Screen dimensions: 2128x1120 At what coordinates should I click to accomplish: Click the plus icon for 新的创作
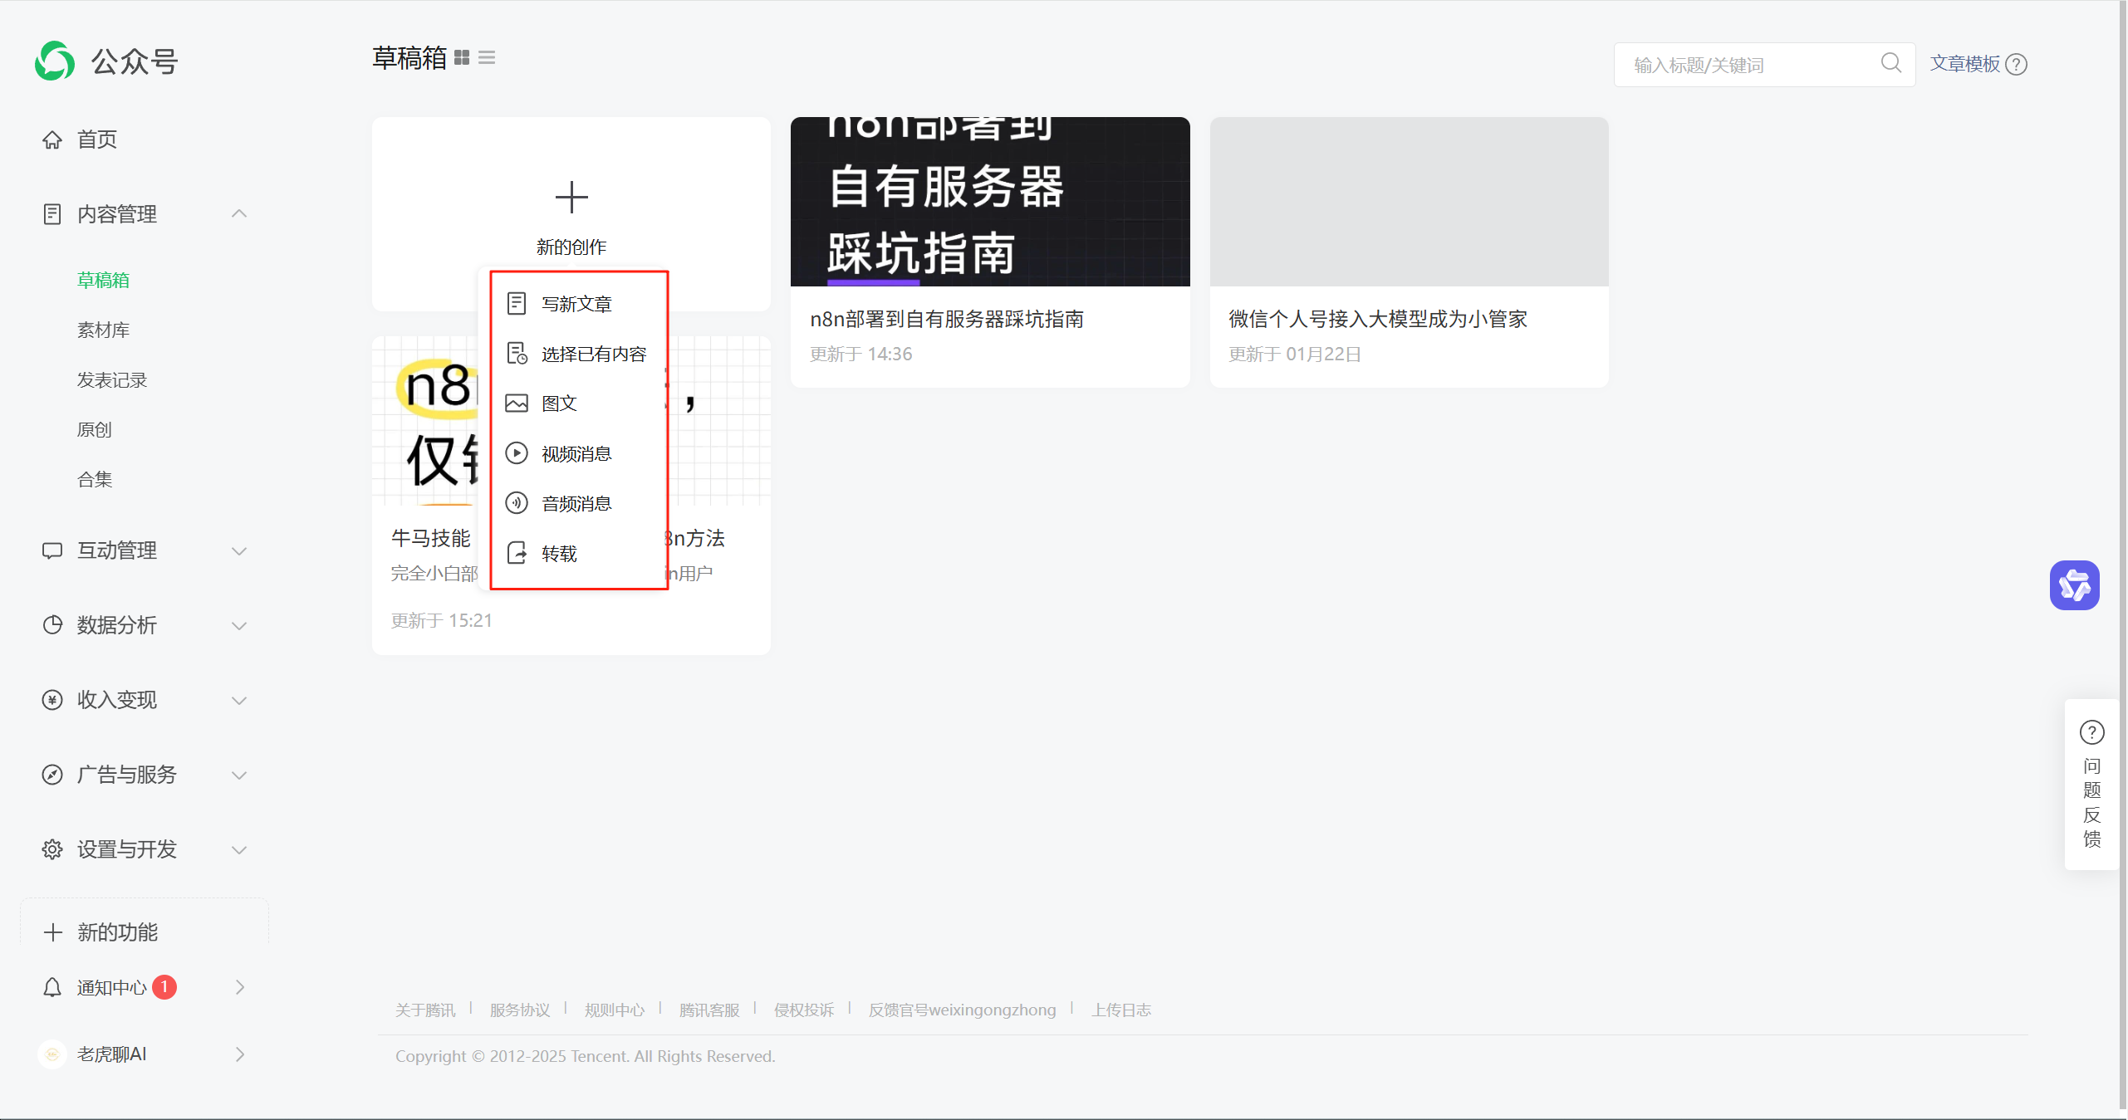(x=571, y=198)
